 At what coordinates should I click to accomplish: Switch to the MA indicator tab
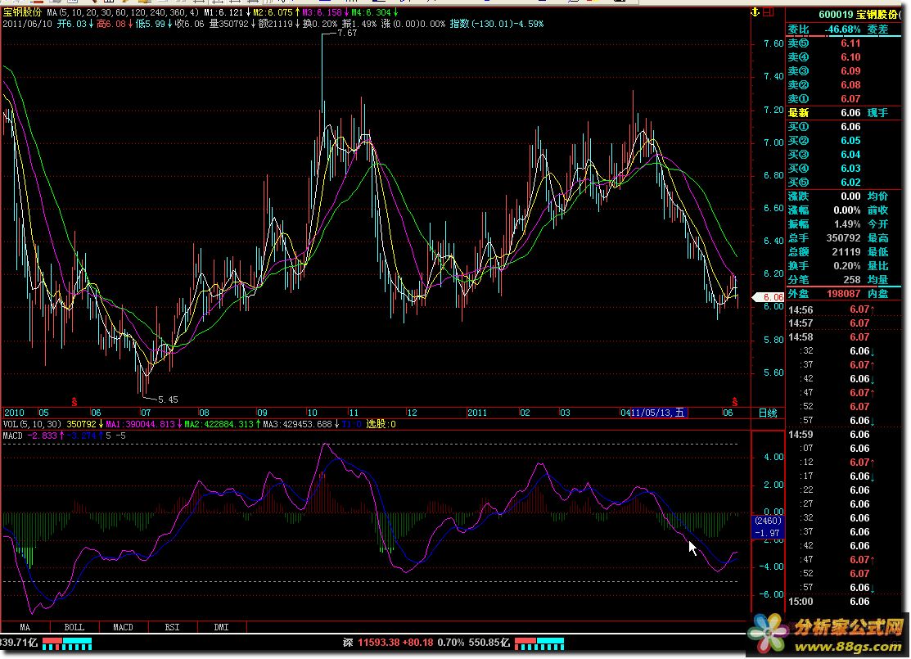coord(25,627)
